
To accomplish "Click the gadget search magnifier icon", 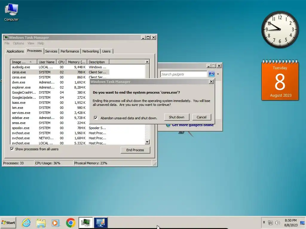I will tap(212, 74).
